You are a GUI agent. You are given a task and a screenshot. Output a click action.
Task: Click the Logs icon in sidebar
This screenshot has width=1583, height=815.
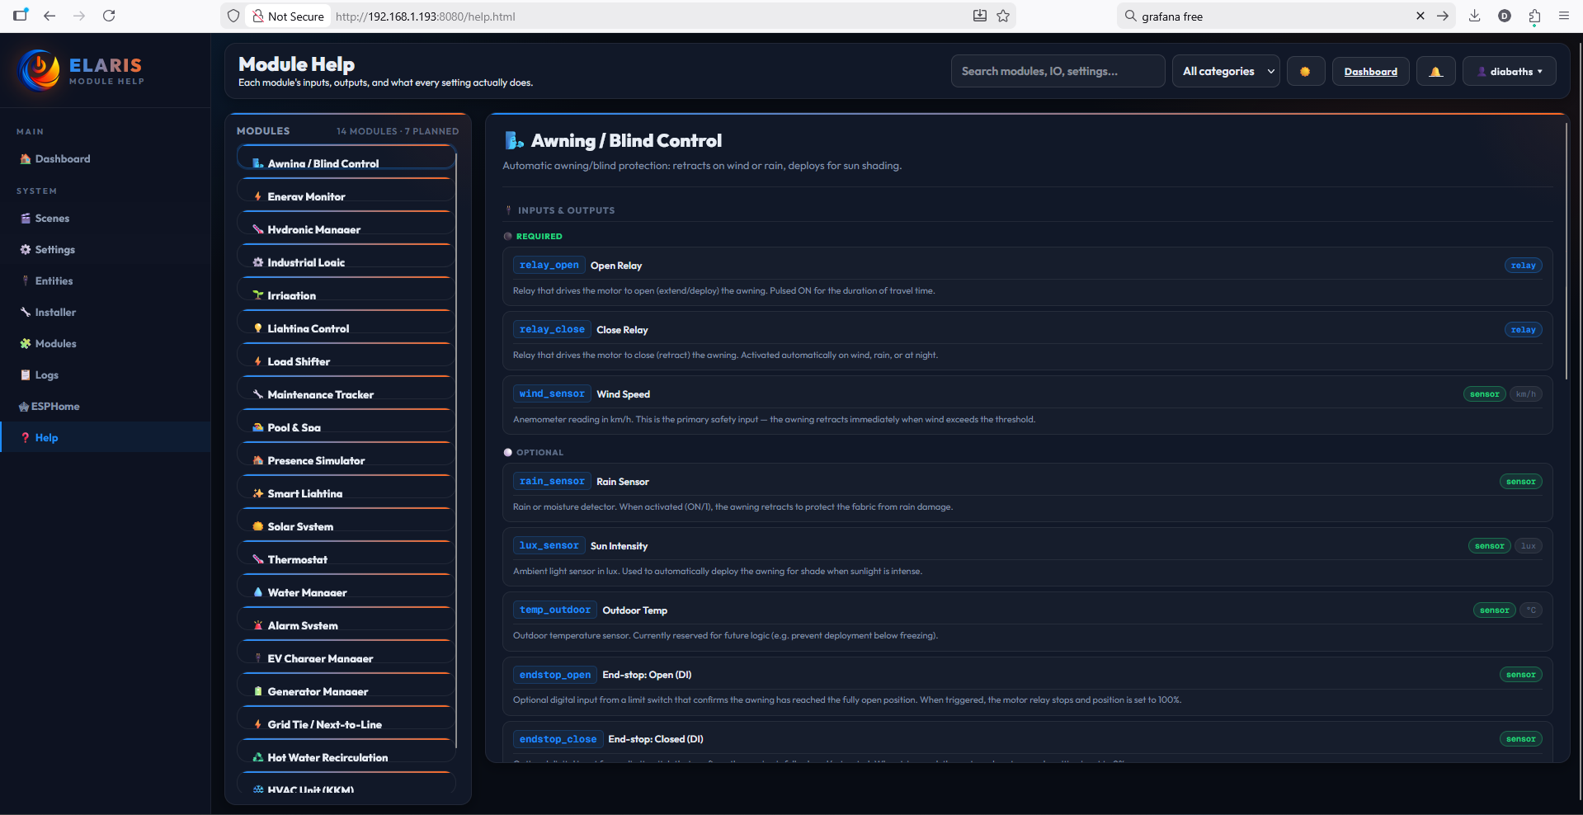(26, 375)
